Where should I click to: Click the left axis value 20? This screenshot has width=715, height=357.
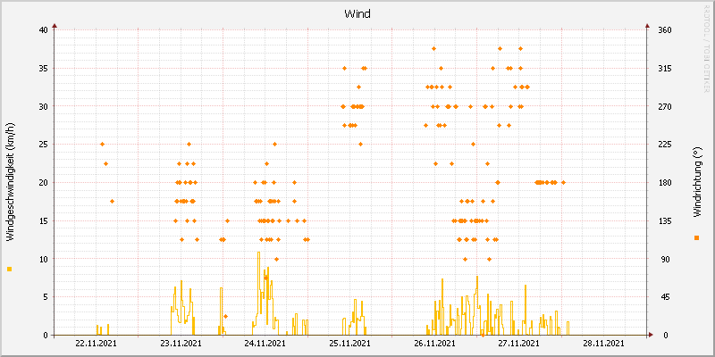[43, 183]
